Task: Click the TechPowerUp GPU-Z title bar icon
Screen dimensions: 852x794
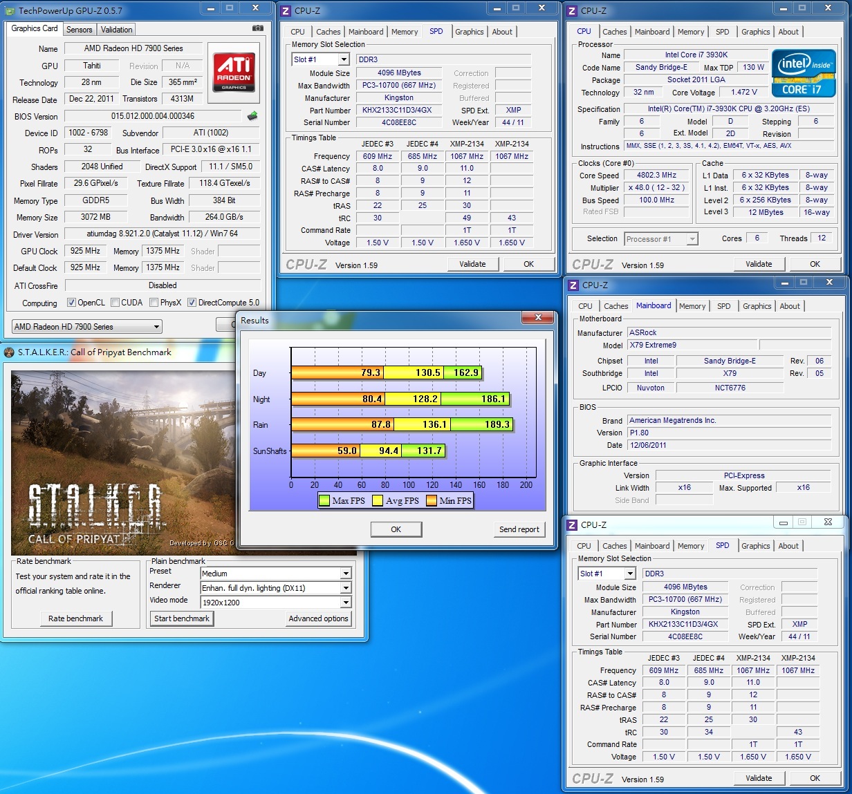Action: (x=9, y=10)
